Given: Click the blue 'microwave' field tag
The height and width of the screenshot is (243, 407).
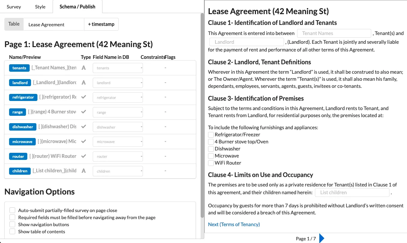Looking at the screenshot, I should coord(22,142).
